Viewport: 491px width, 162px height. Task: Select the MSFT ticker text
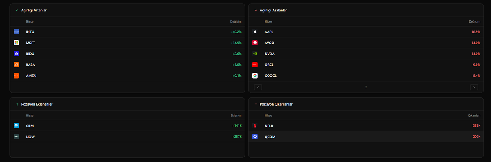pos(31,43)
